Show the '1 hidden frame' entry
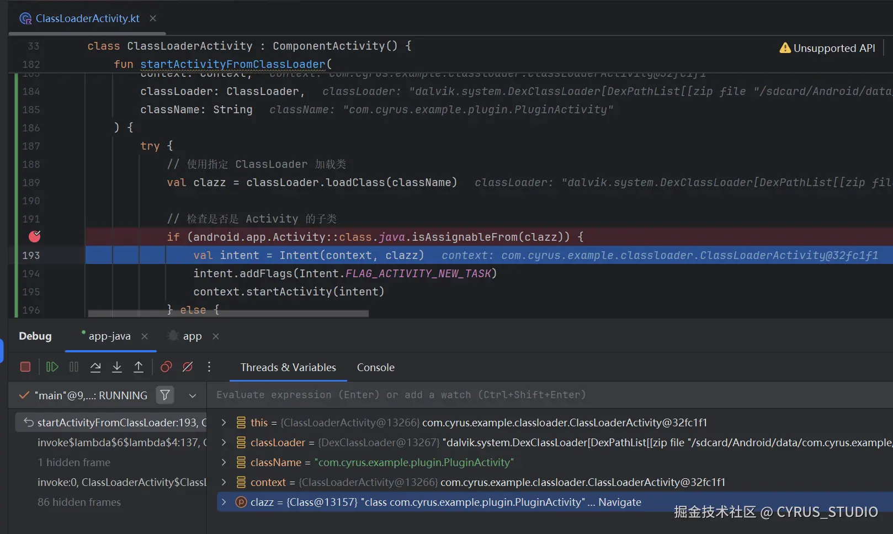 coord(74,462)
